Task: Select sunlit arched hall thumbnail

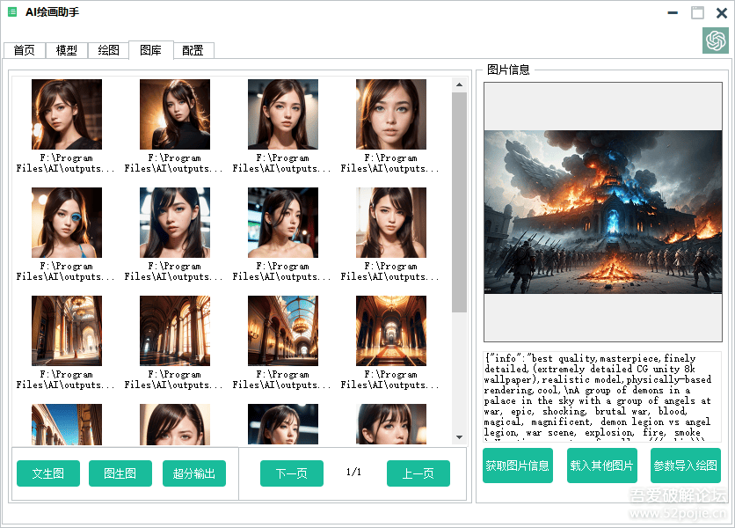Action: click(x=67, y=331)
